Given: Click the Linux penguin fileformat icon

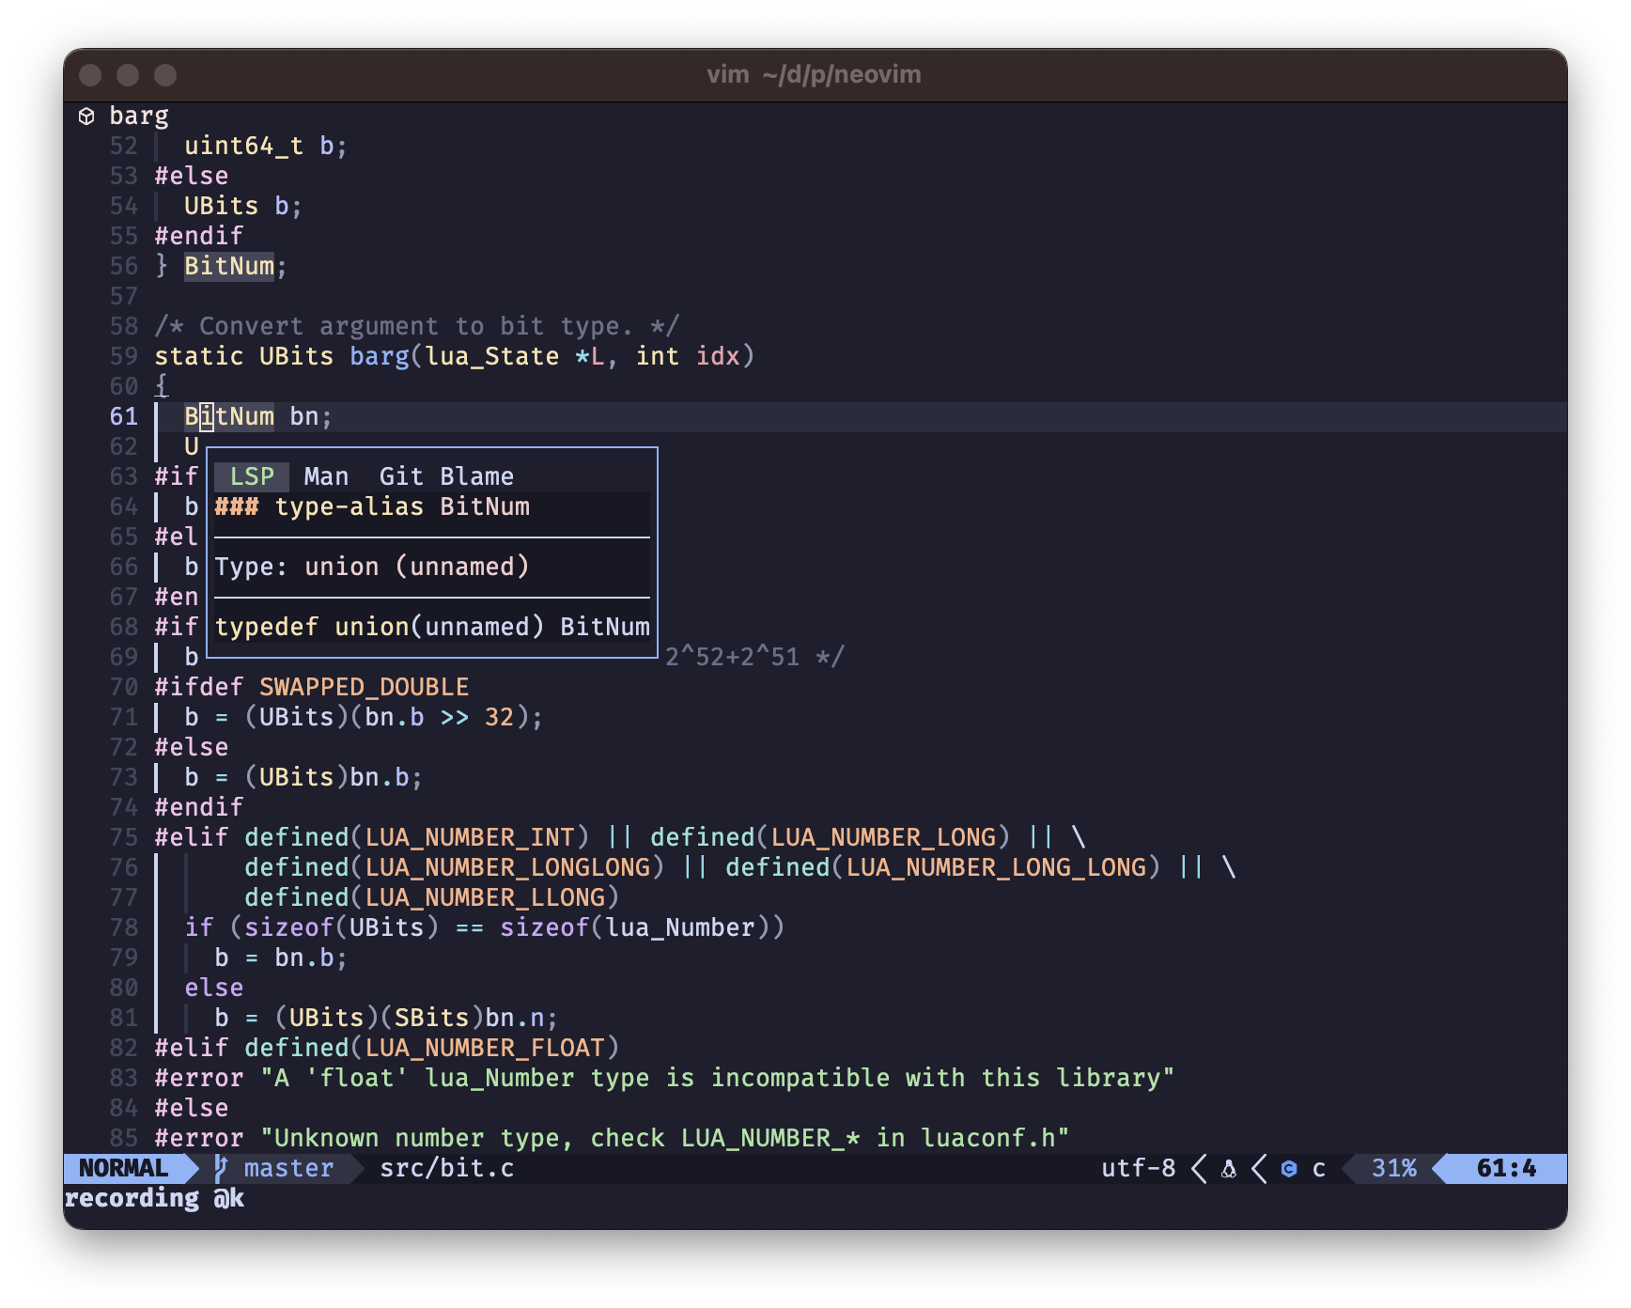Looking at the screenshot, I should (1228, 1168).
